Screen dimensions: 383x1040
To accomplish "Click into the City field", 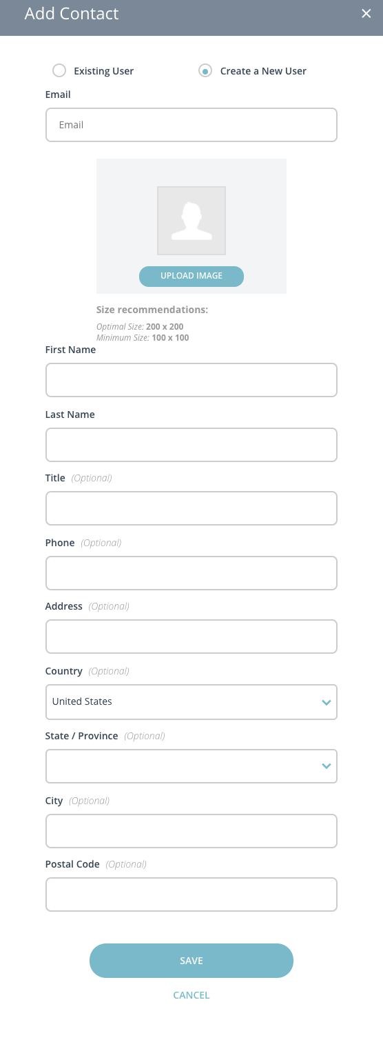I will (191, 831).
